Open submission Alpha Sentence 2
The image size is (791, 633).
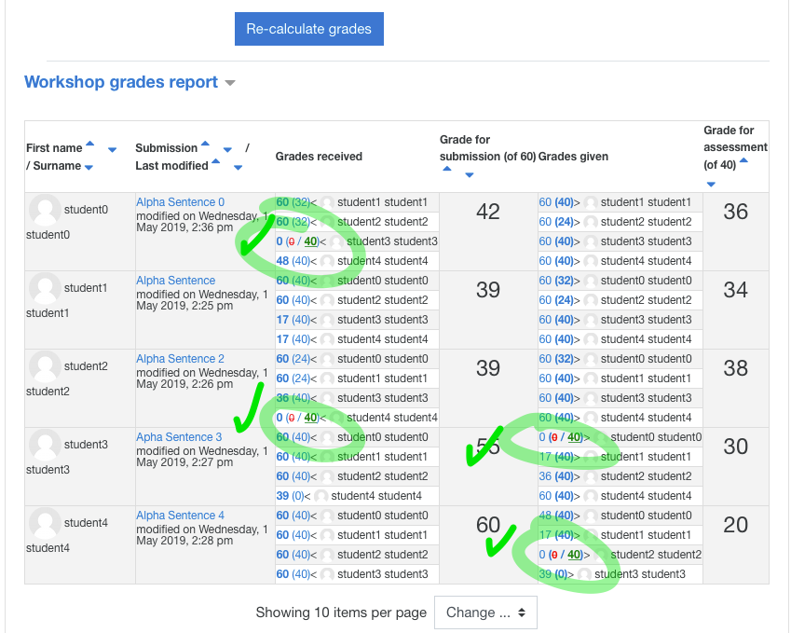pyautogui.click(x=180, y=358)
